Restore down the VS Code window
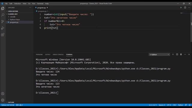 184,4
